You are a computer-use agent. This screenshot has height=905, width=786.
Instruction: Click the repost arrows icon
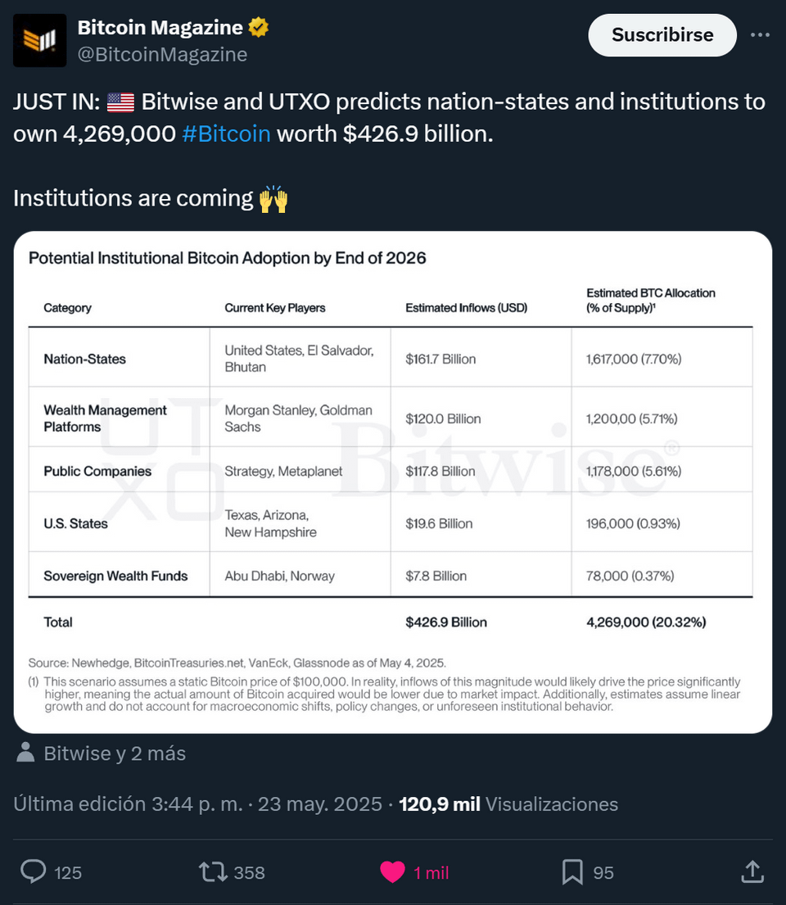(213, 871)
